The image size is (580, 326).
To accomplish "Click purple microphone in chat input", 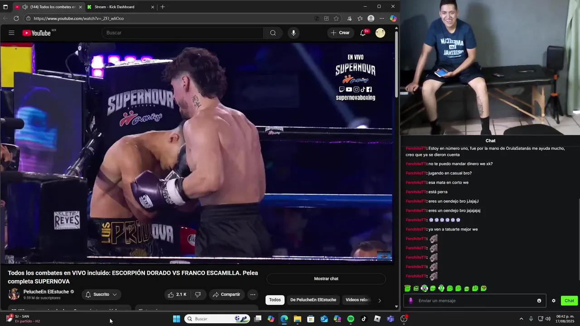I will click(x=411, y=301).
